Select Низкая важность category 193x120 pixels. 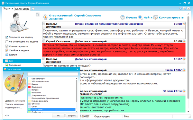pyautogui.click(x=52, y=101)
